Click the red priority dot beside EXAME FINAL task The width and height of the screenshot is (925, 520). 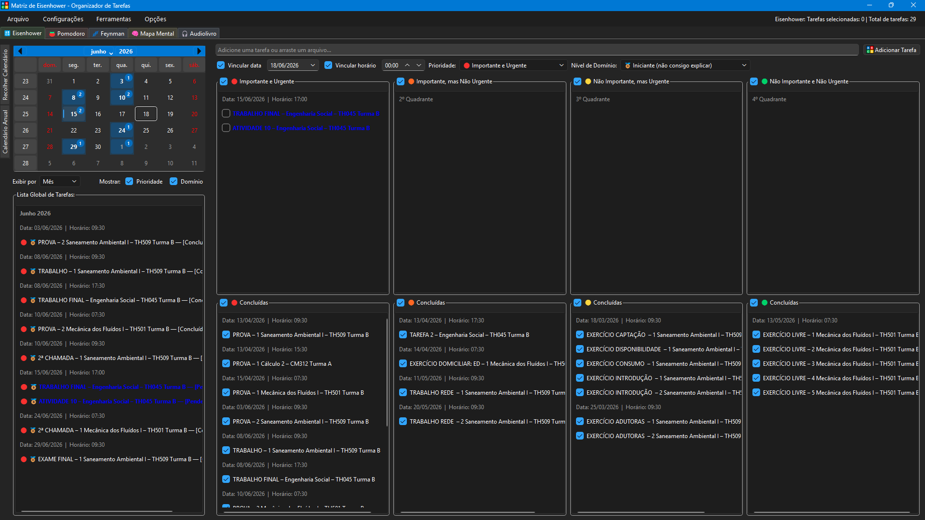click(24, 459)
